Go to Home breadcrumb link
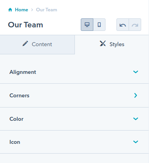The height and width of the screenshot is (163, 149). tap(22, 10)
